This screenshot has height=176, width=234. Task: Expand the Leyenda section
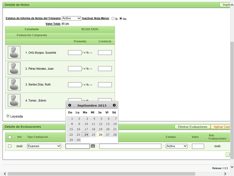8,116
